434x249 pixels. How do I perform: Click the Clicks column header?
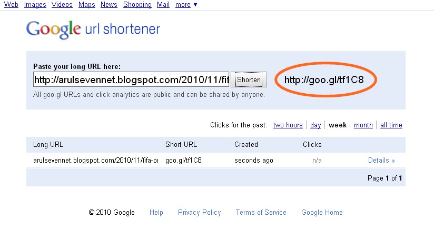point(312,144)
